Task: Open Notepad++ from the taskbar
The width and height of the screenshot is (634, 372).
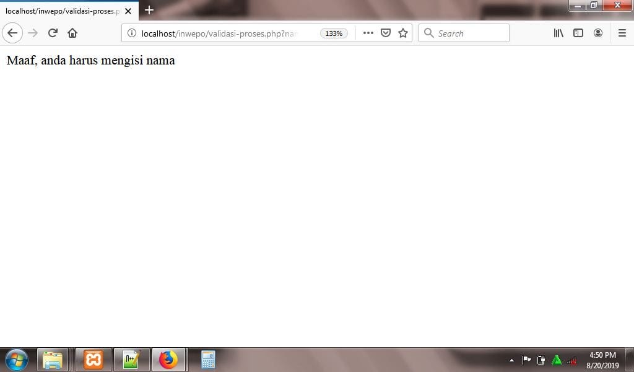Action: tap(132, 360)
